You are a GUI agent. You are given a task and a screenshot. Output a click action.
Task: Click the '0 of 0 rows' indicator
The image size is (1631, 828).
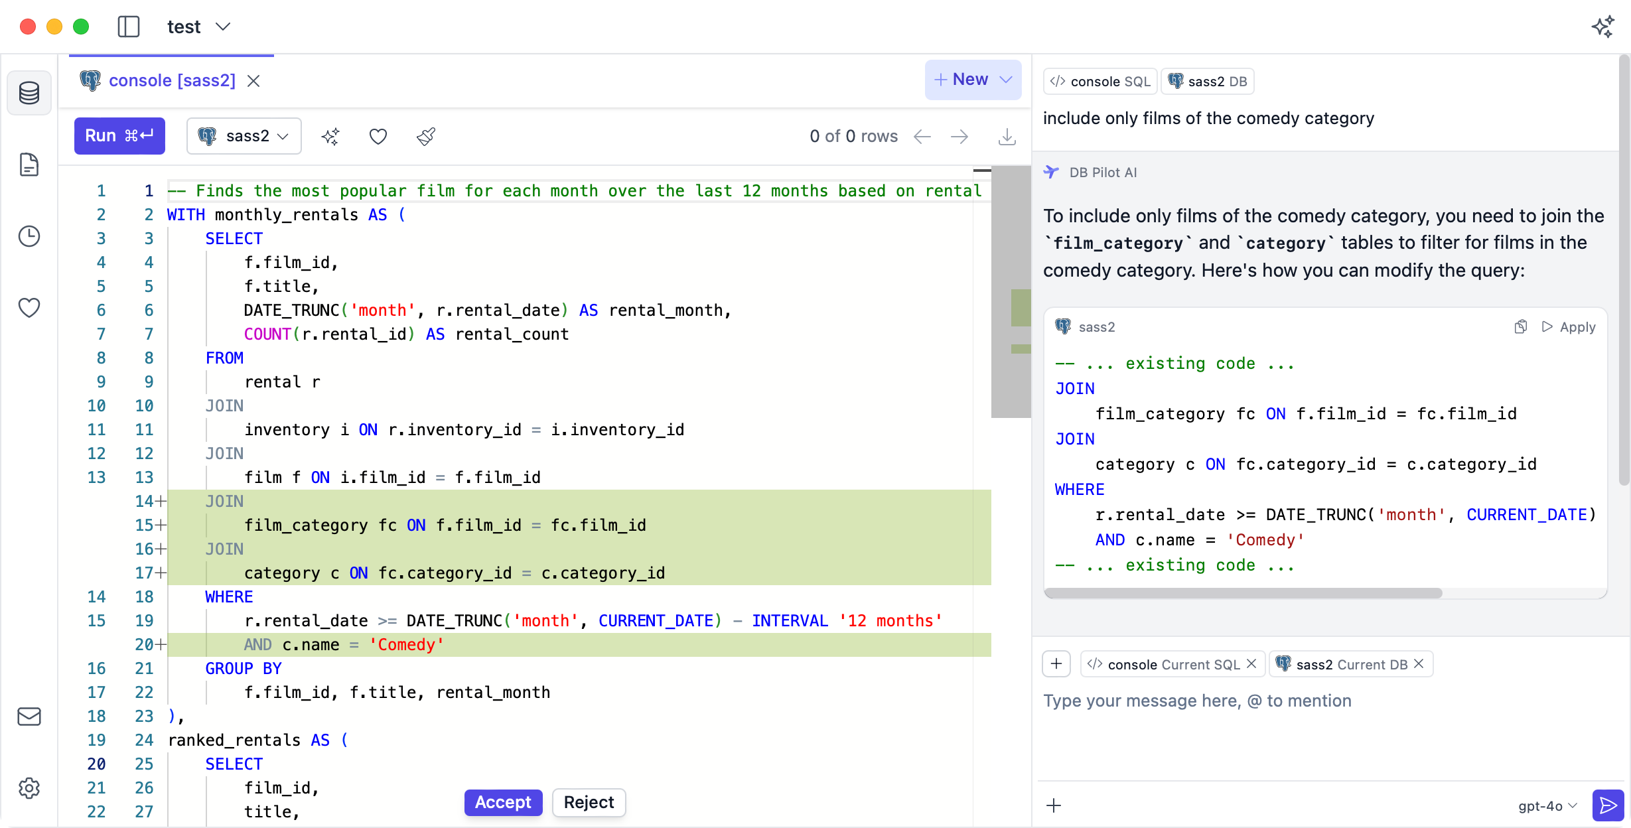click(853, 137)
